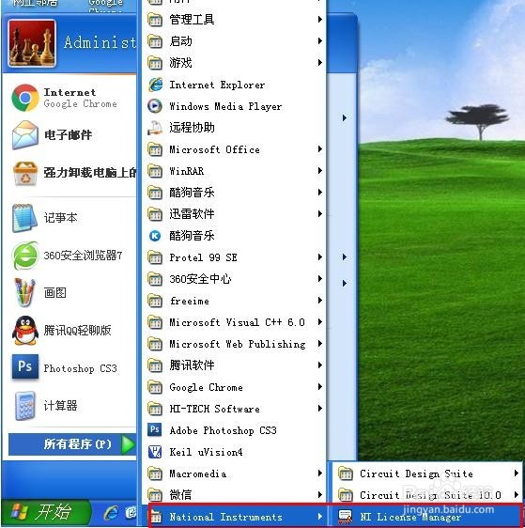Click the Administrator chess user picture
Viewport: 525px width, 528px height.
pos(32,43)
